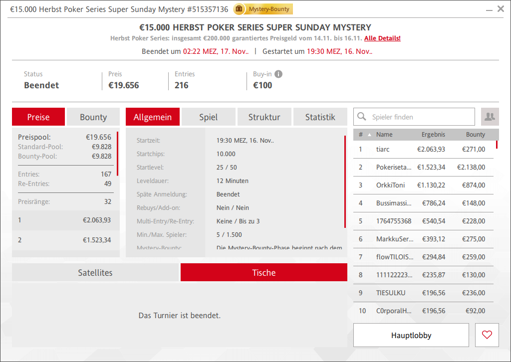Sort player list by rank column arrow
The width and height of the screenshot is (511, 362).
[x=369, y=135]
